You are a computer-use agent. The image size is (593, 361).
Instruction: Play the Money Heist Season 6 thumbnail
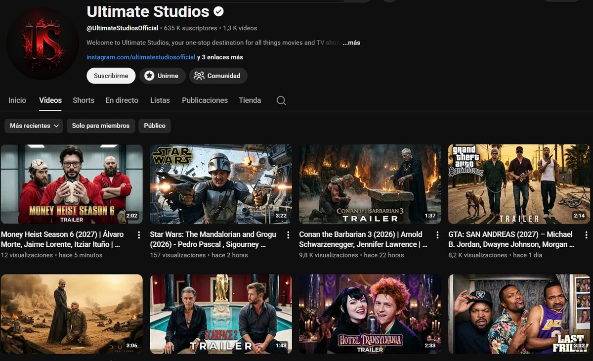coord(72,184)
